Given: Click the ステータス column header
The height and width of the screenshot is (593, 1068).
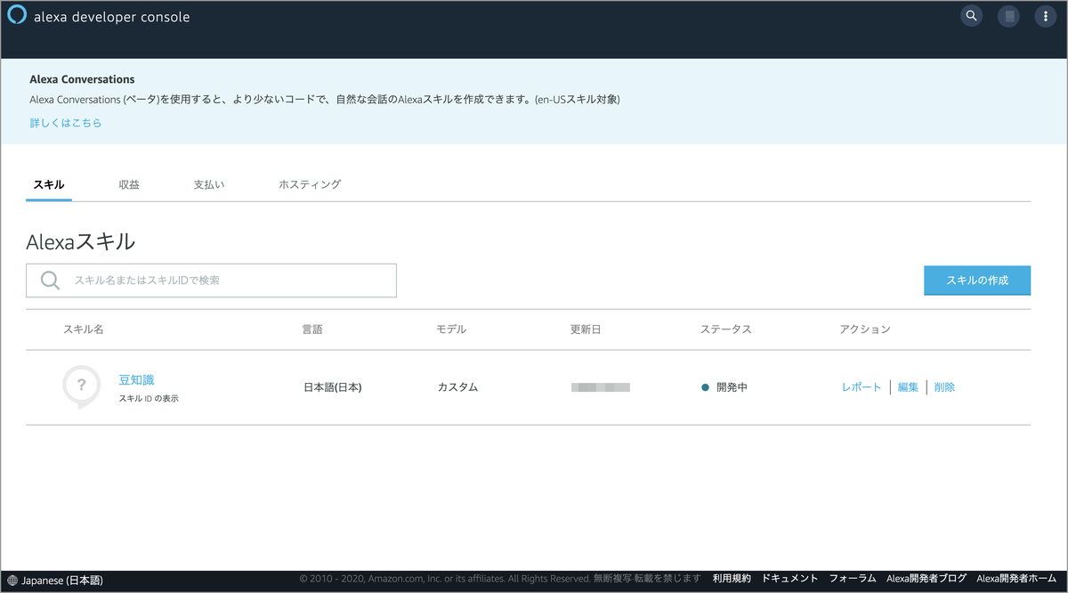Looking at the screenshot, I should (x=726, y=329).
